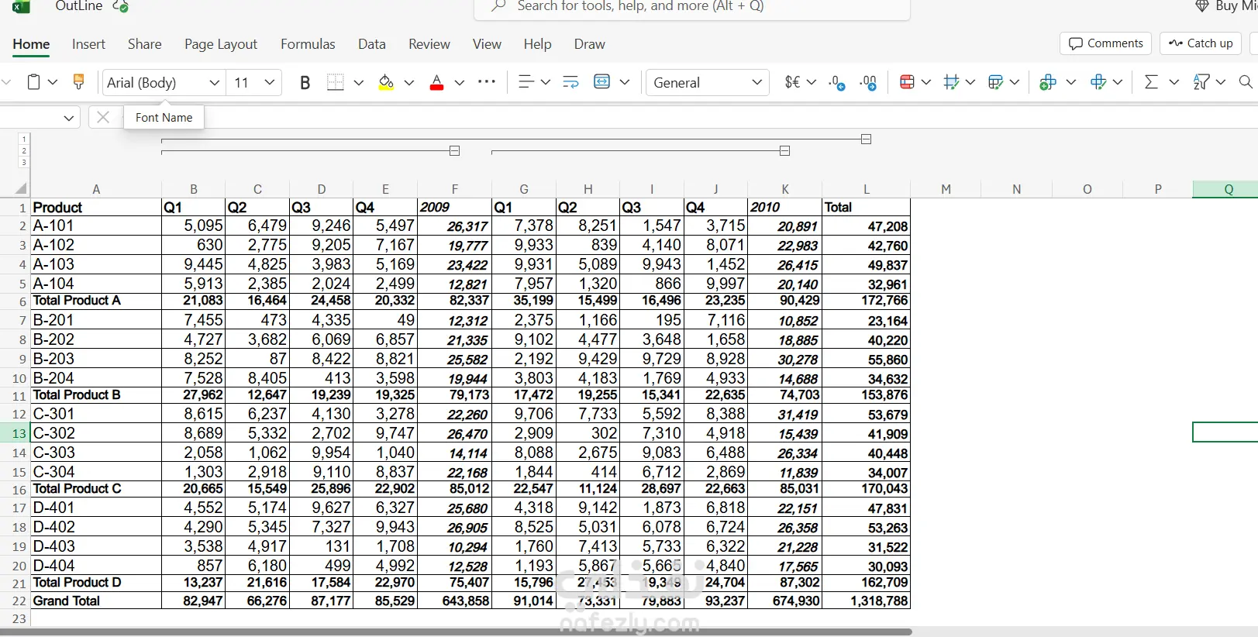Switch to the Formulas tab
The height and width of the screenshot is (637, 1258).
tap(308, 44)
